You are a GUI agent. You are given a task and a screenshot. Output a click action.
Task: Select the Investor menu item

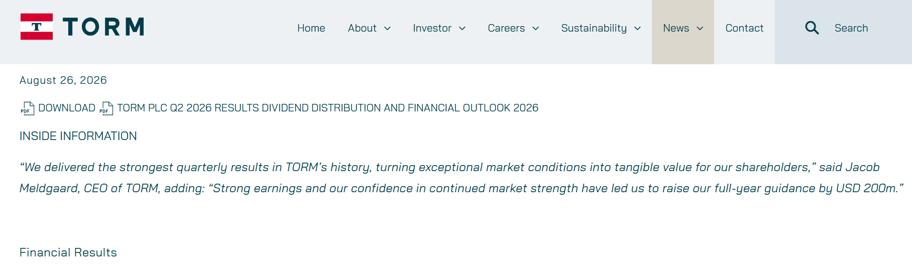pos(432,28)
